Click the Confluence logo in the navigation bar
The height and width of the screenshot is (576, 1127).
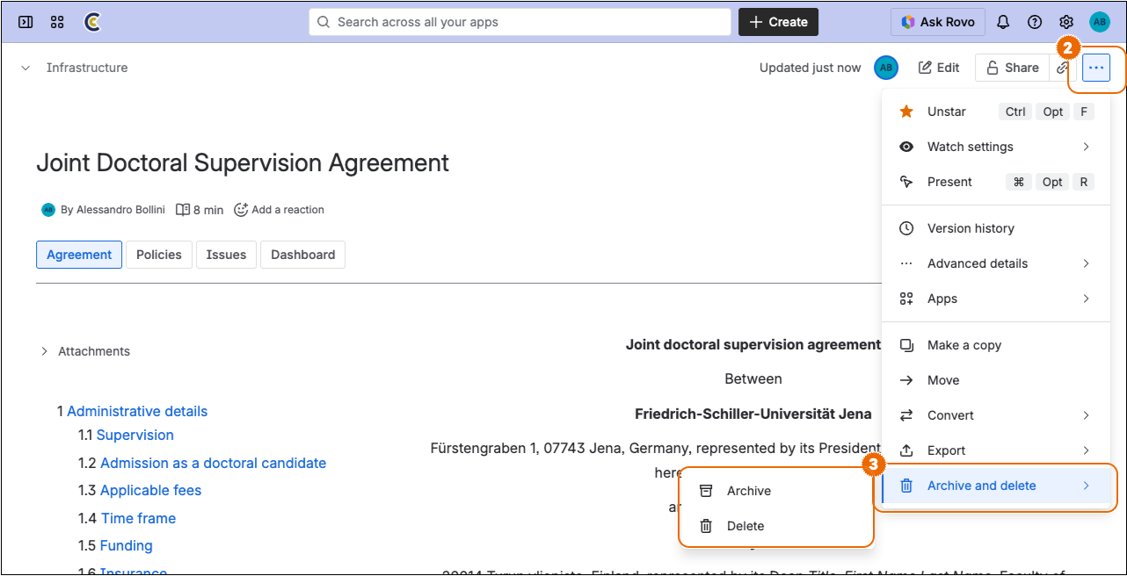(91, 21)
